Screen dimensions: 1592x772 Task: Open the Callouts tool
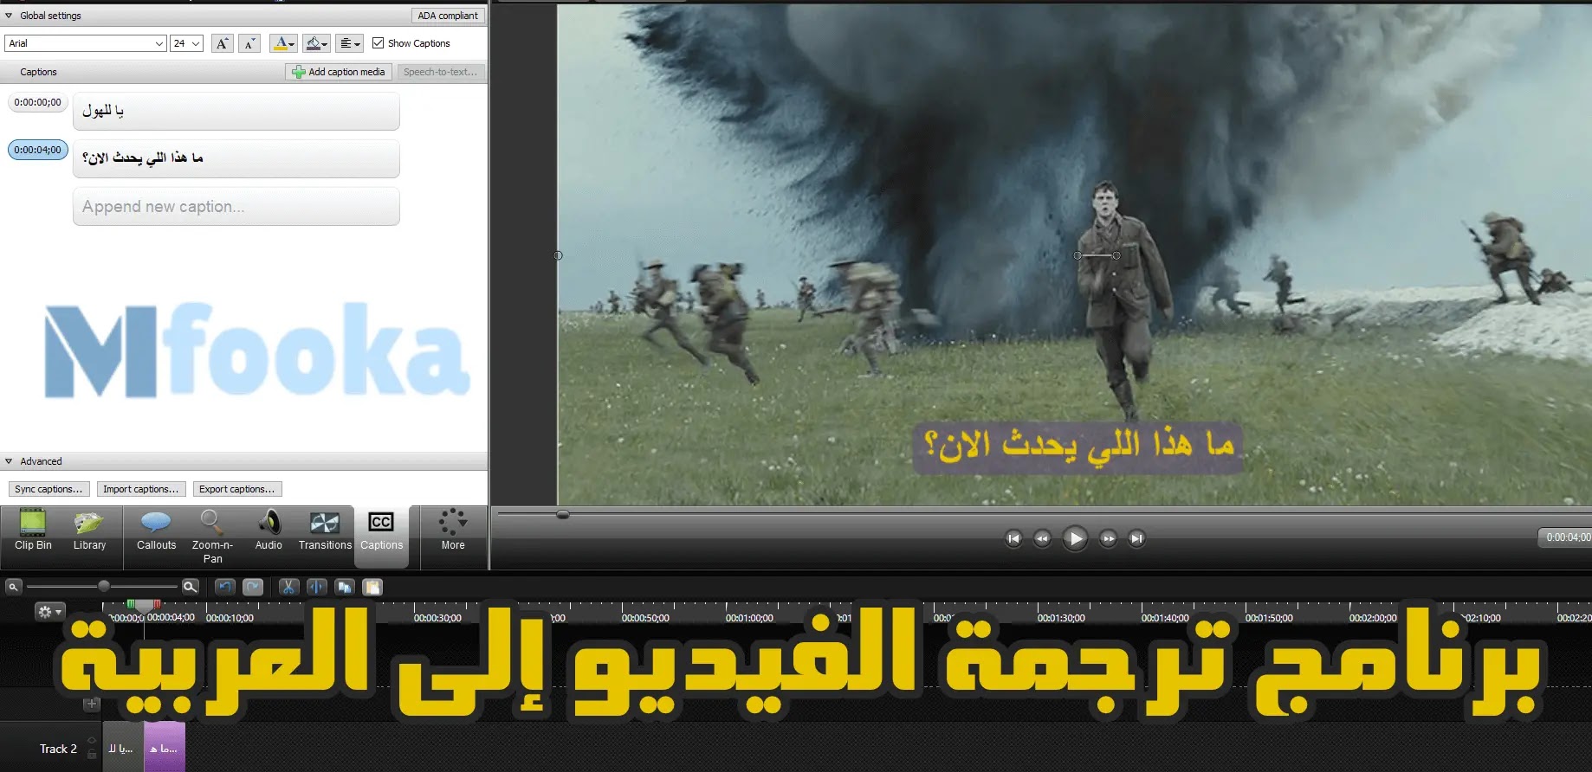click(x=156, y=531)
